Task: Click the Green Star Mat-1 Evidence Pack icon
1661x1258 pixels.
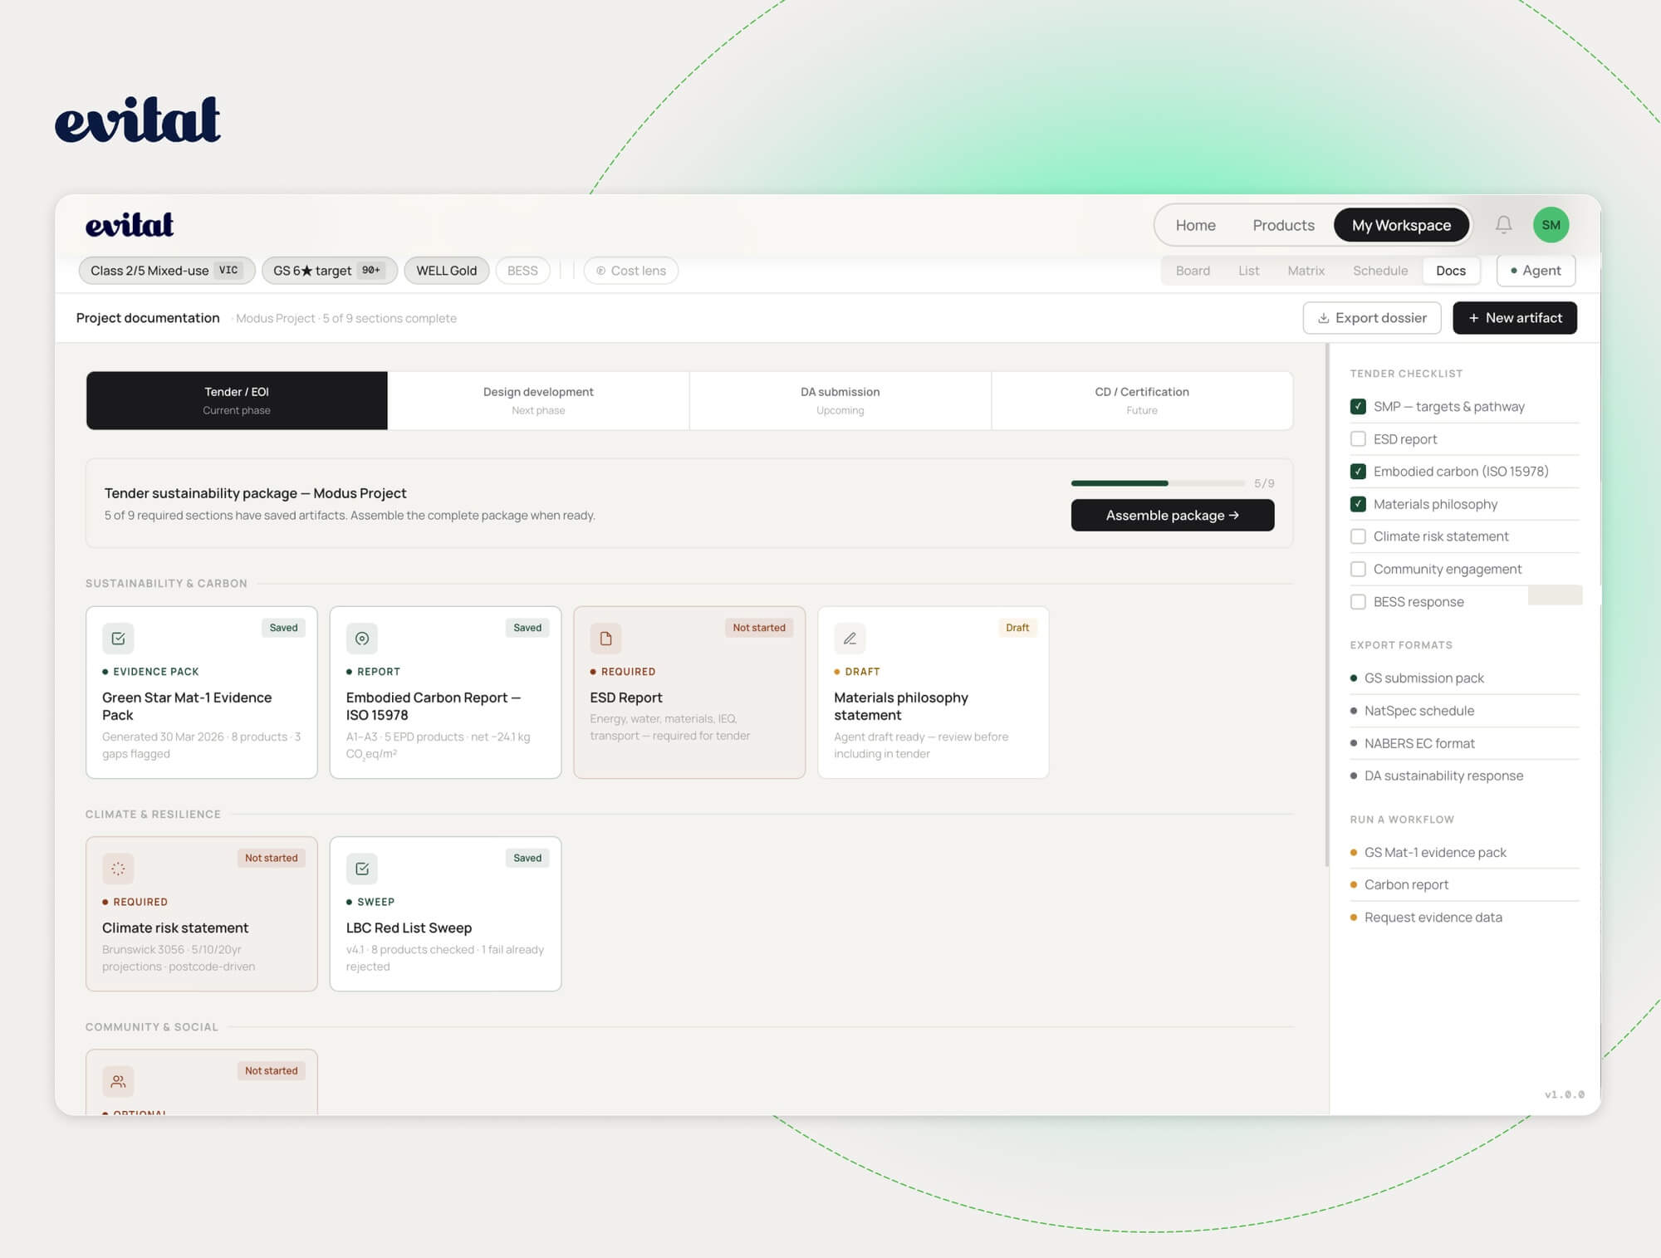Action: tap(118, 639)
